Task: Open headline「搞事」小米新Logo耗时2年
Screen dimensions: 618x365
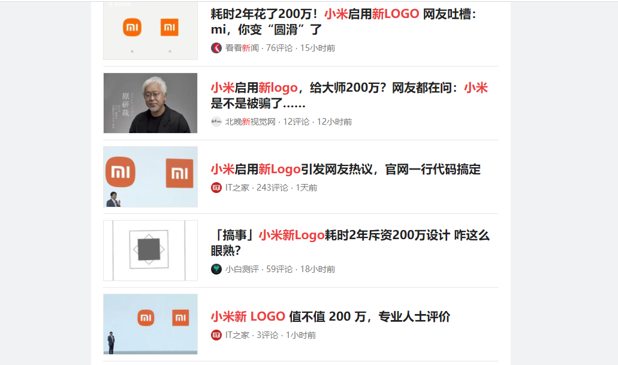Action: [350, 243]
